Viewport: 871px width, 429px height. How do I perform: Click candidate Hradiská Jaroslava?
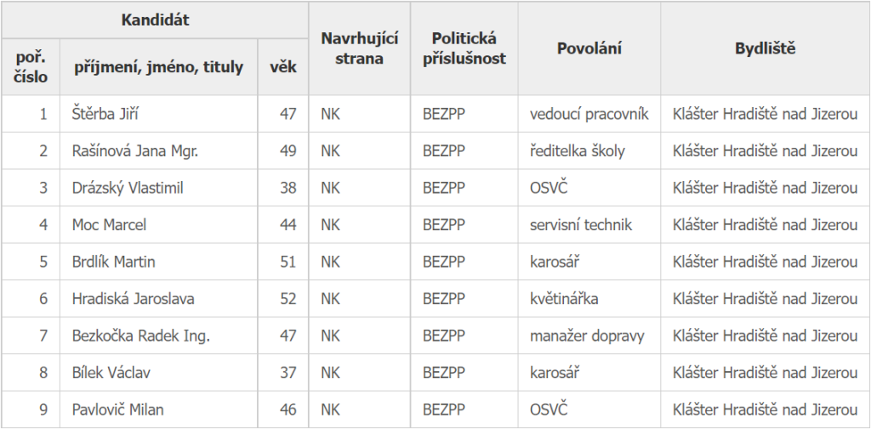pyautogui.click(x=133, y=298)
